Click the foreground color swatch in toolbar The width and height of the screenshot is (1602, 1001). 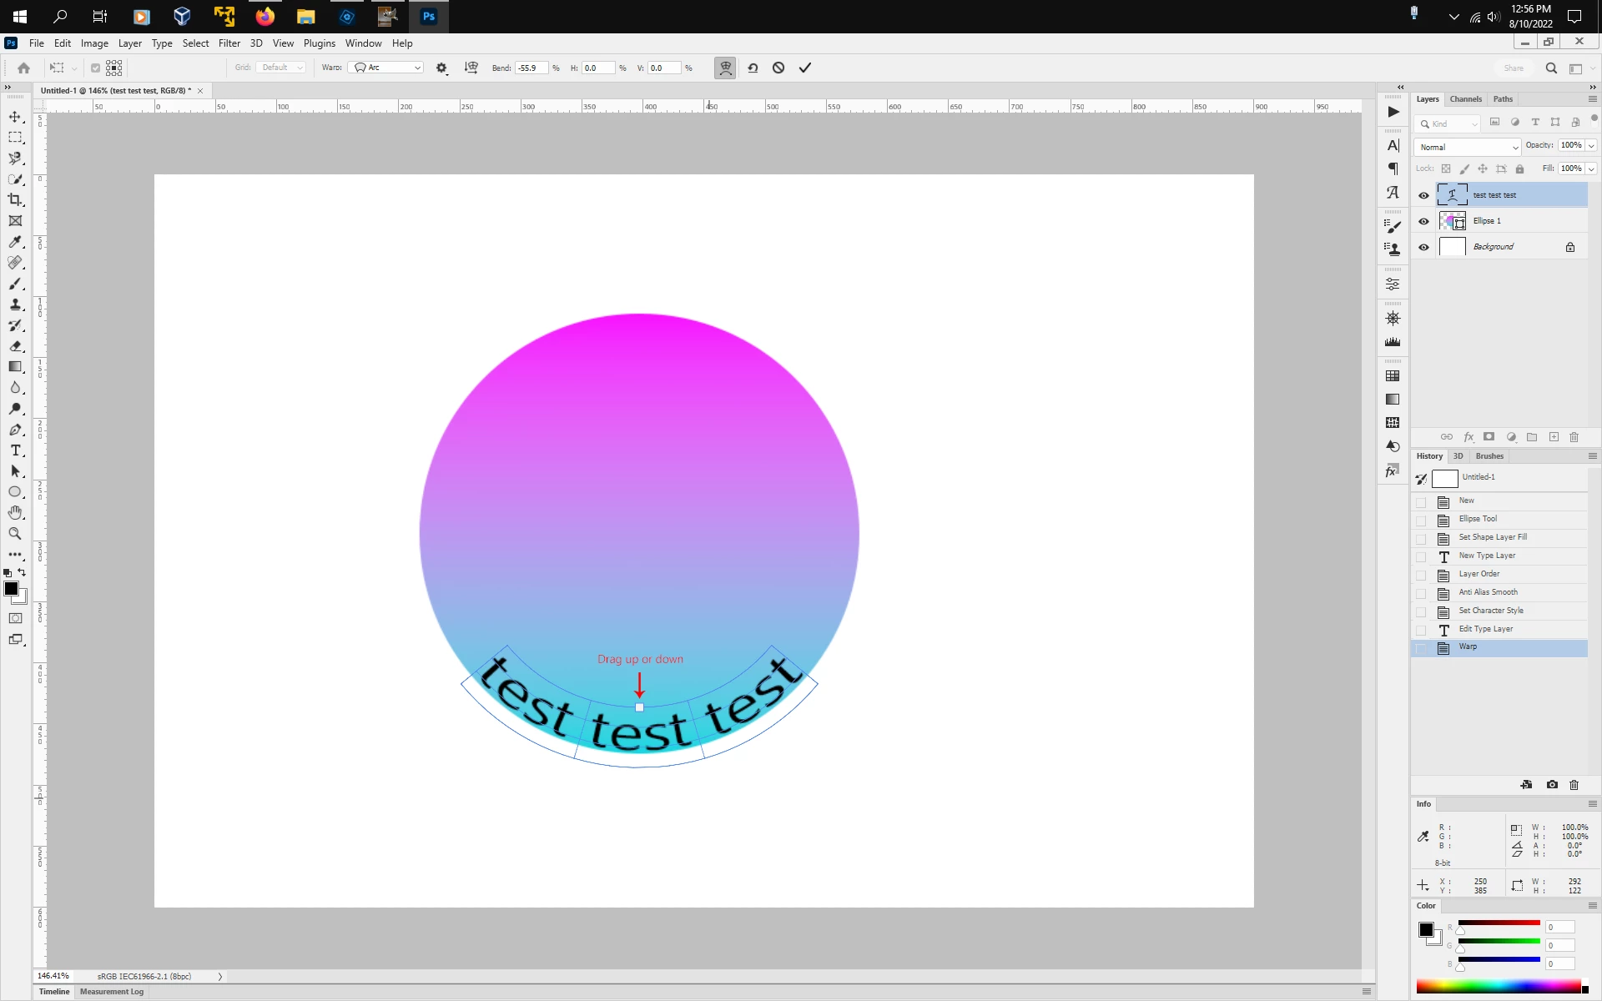point(11,589)
